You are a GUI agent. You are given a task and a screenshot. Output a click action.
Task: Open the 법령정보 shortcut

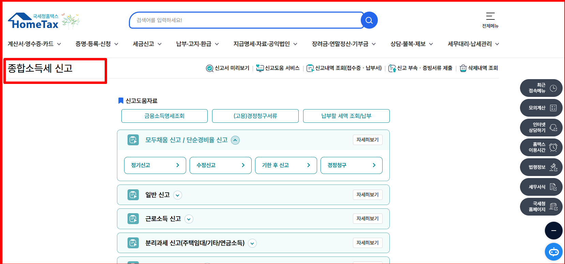541,167
